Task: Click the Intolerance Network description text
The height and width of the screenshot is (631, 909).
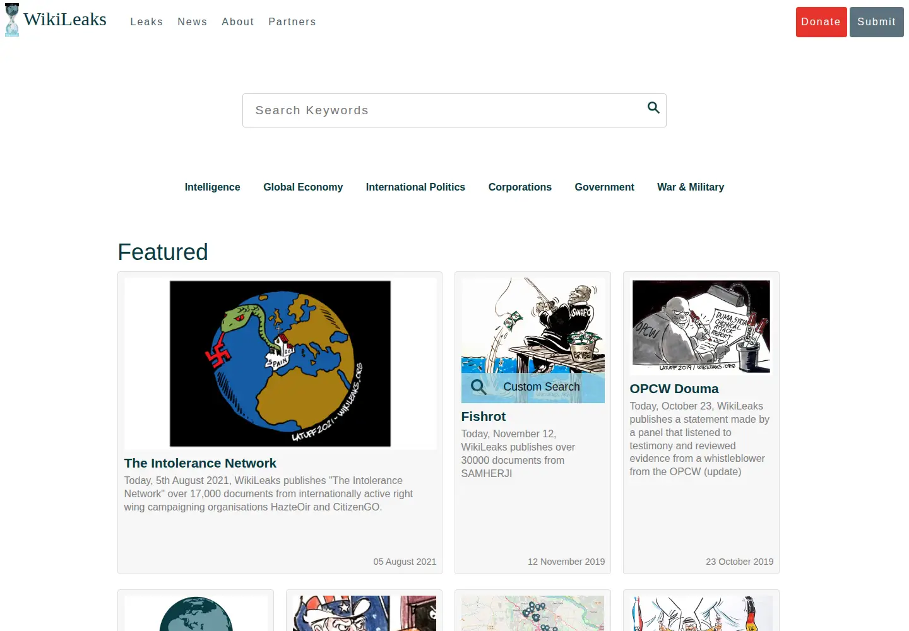Action: point(268,493)
